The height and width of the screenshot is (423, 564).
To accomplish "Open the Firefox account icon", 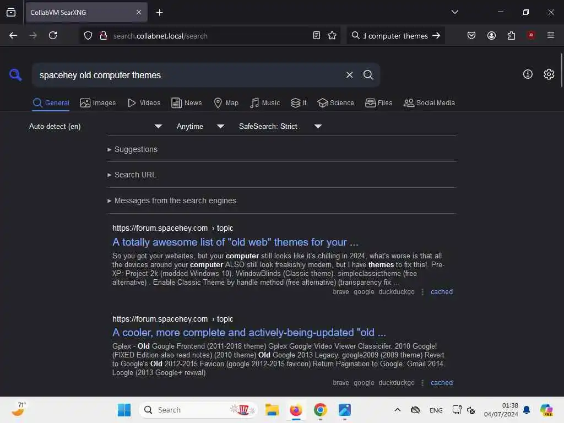I will point(491,35).
